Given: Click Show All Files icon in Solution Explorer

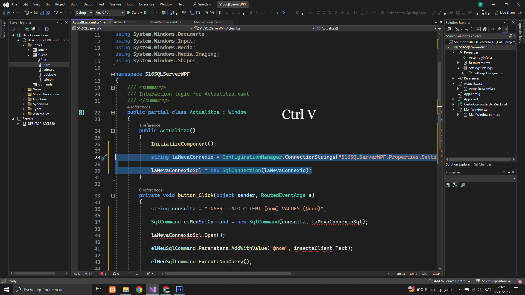Looking at the screenshot, I should click(485, 29).
